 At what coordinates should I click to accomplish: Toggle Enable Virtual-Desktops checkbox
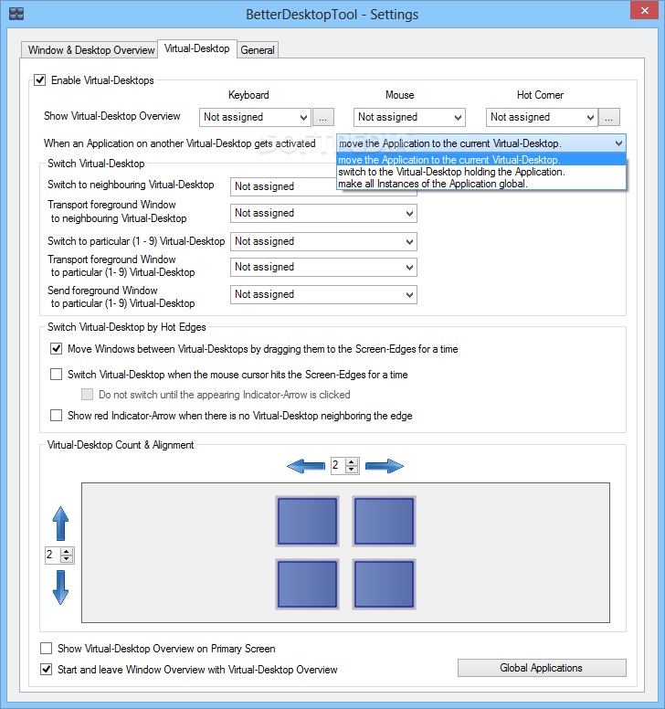point(40,80)
